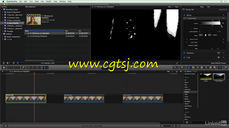Expand the 4 Luma Keying event
The image size is (229, 128).
pos(3,23)
